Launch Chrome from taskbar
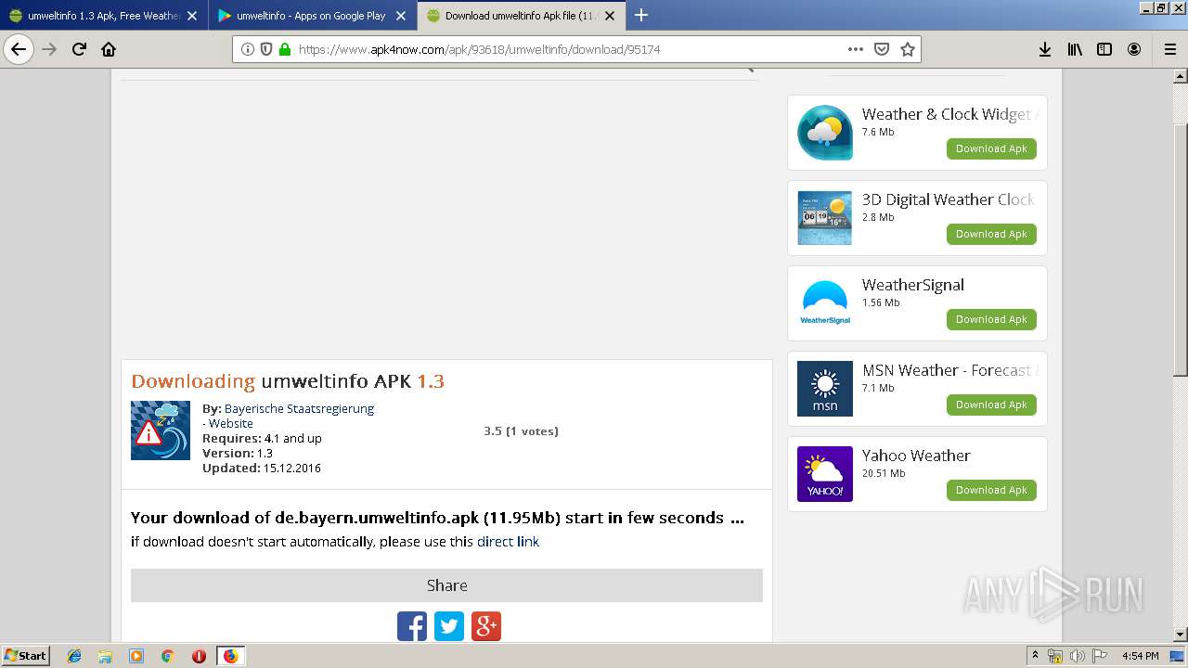 (167, 656)
